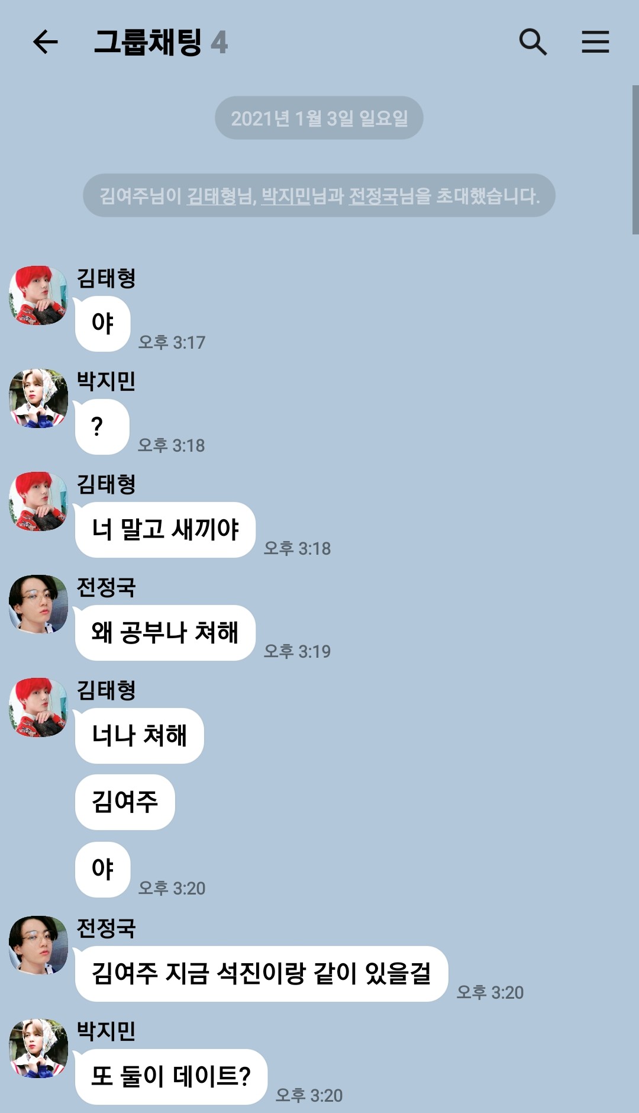639x1113 pixels.
Task: Select the 너 말고 새끼야 message bubble
Action: (x=165, y=530)
